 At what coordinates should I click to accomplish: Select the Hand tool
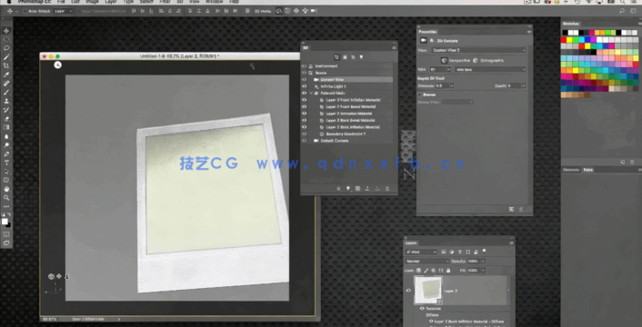[x=6, y=189]
